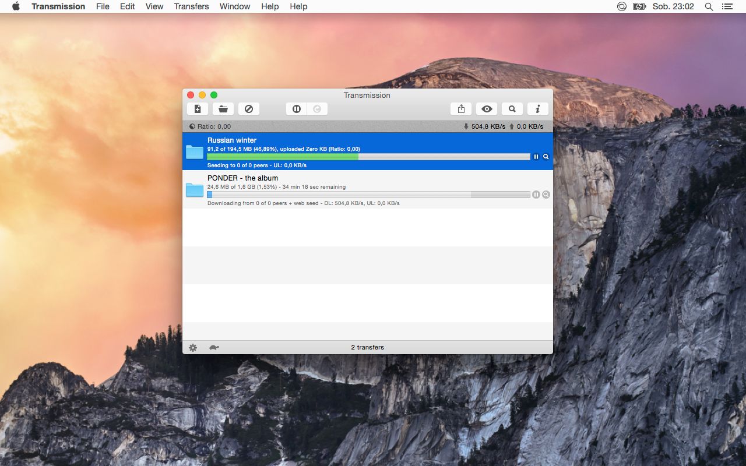Click '91,2 of 194,5 MB' progress text
This screenshot has width=746, height=466.
[284, 149]
